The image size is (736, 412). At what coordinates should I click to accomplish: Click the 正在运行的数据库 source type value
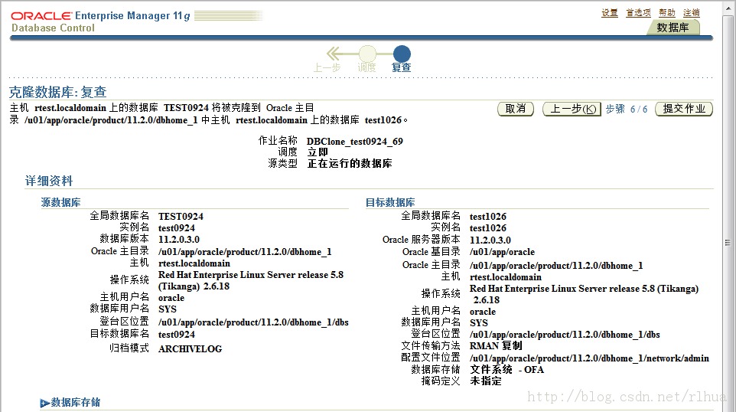(x=349, y=163)
